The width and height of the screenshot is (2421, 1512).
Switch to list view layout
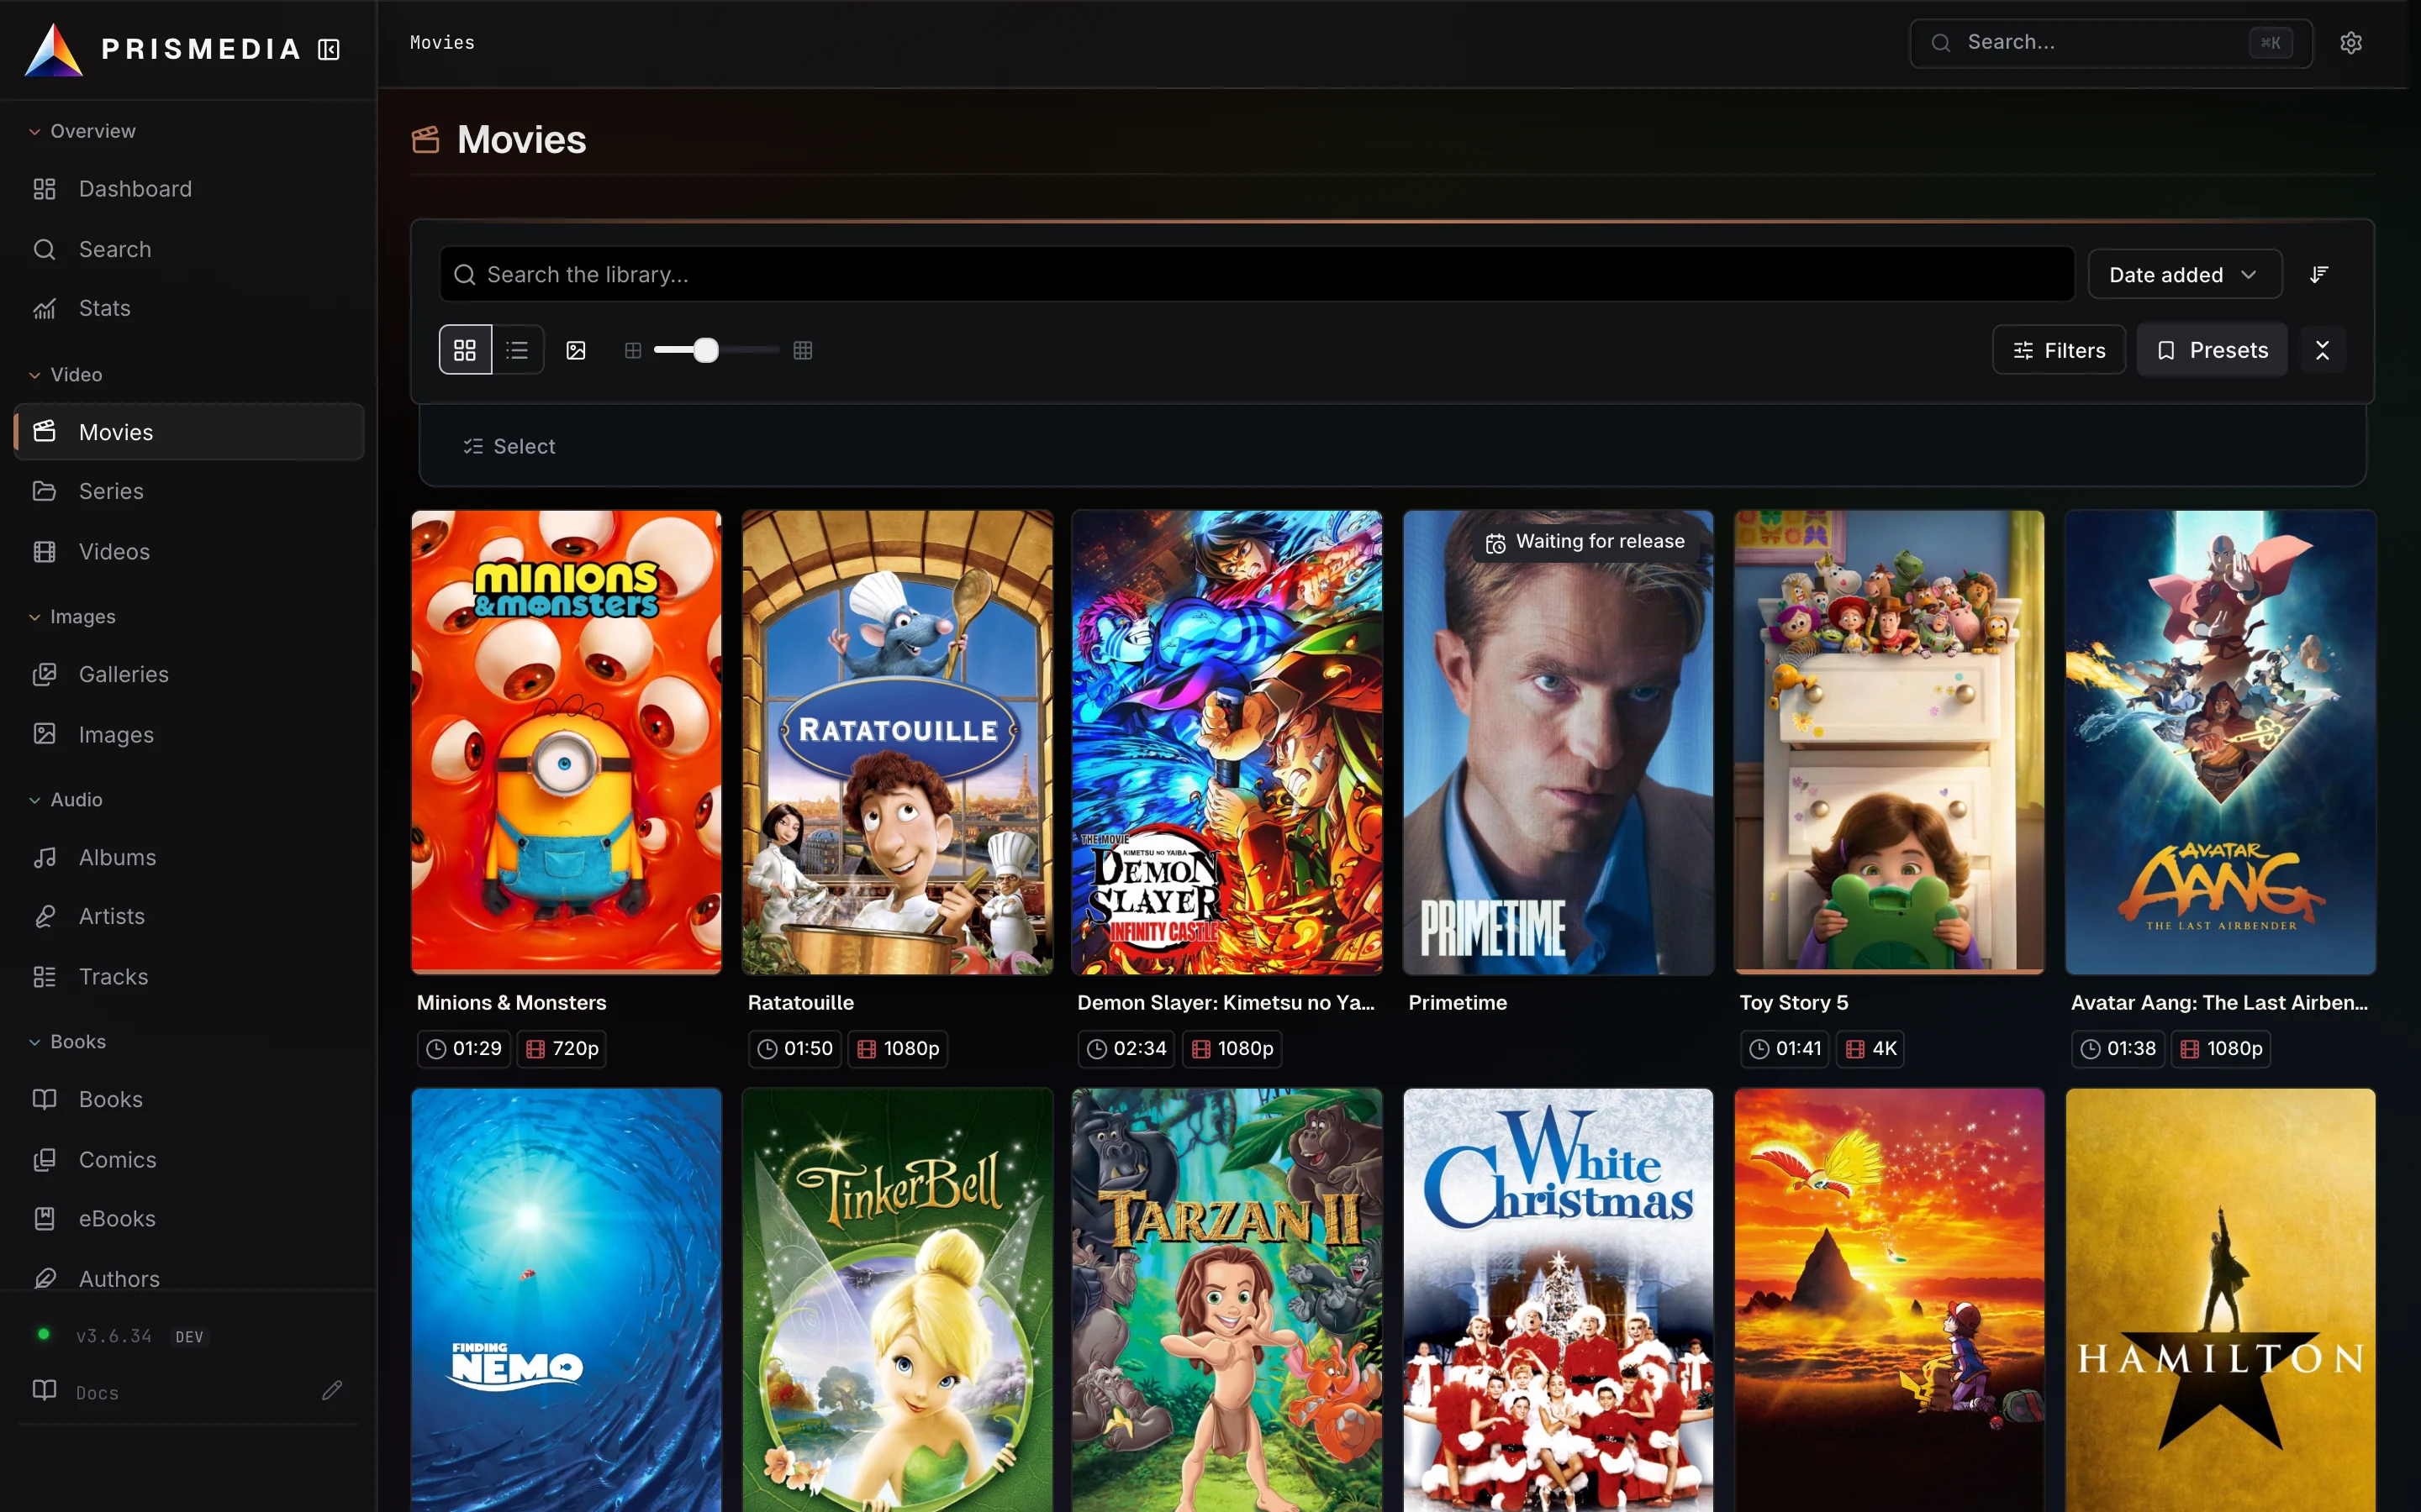517,350
